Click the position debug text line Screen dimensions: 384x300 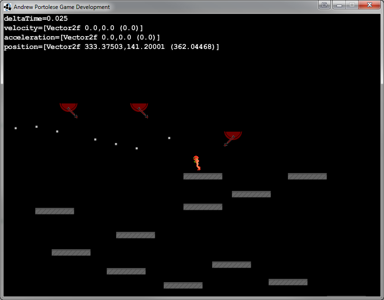(112, 47)
